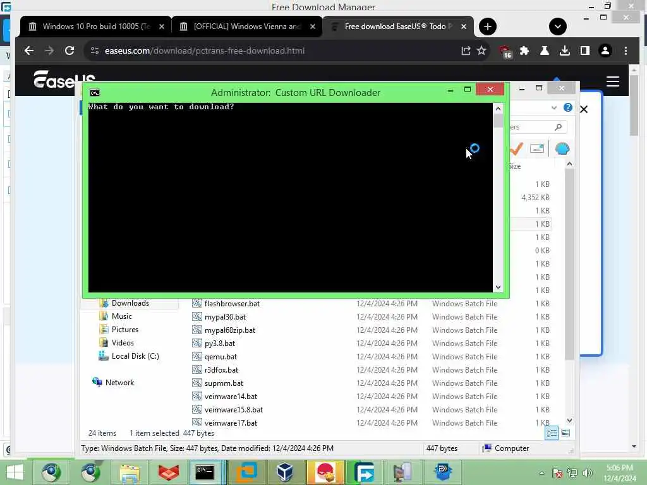Toggle the browser side panel
Screen dimensions: 647x485
[x=584, y=51]
